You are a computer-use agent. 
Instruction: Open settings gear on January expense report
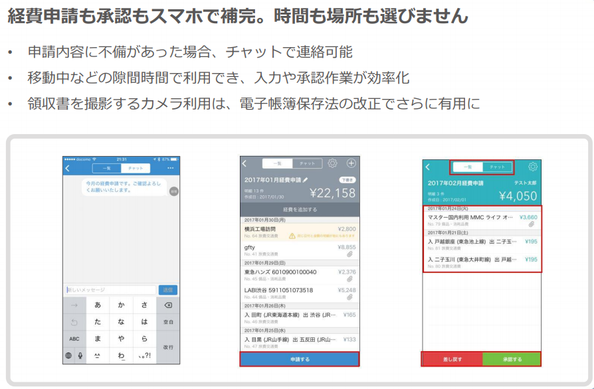point(333,163)
